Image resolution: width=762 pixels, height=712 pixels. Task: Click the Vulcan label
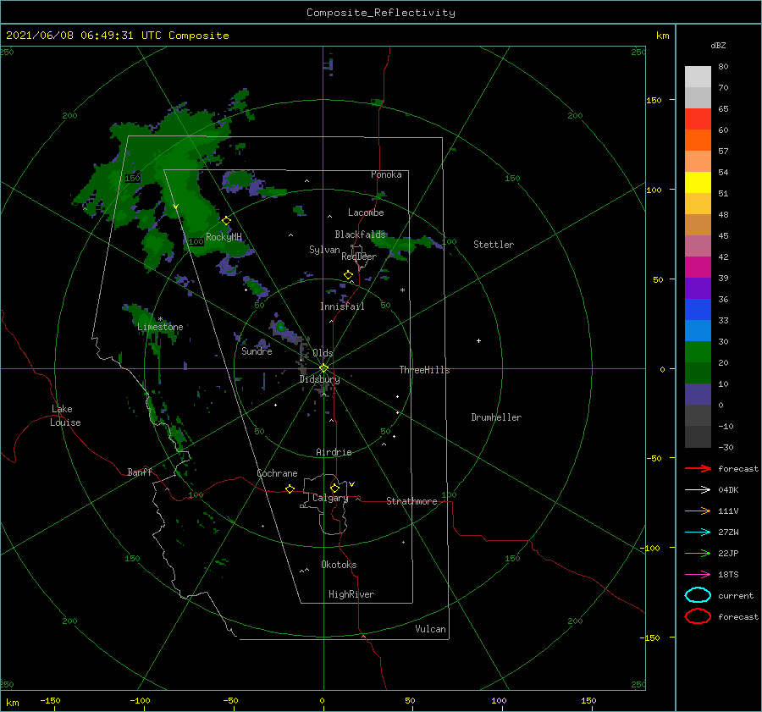[431, 629]
